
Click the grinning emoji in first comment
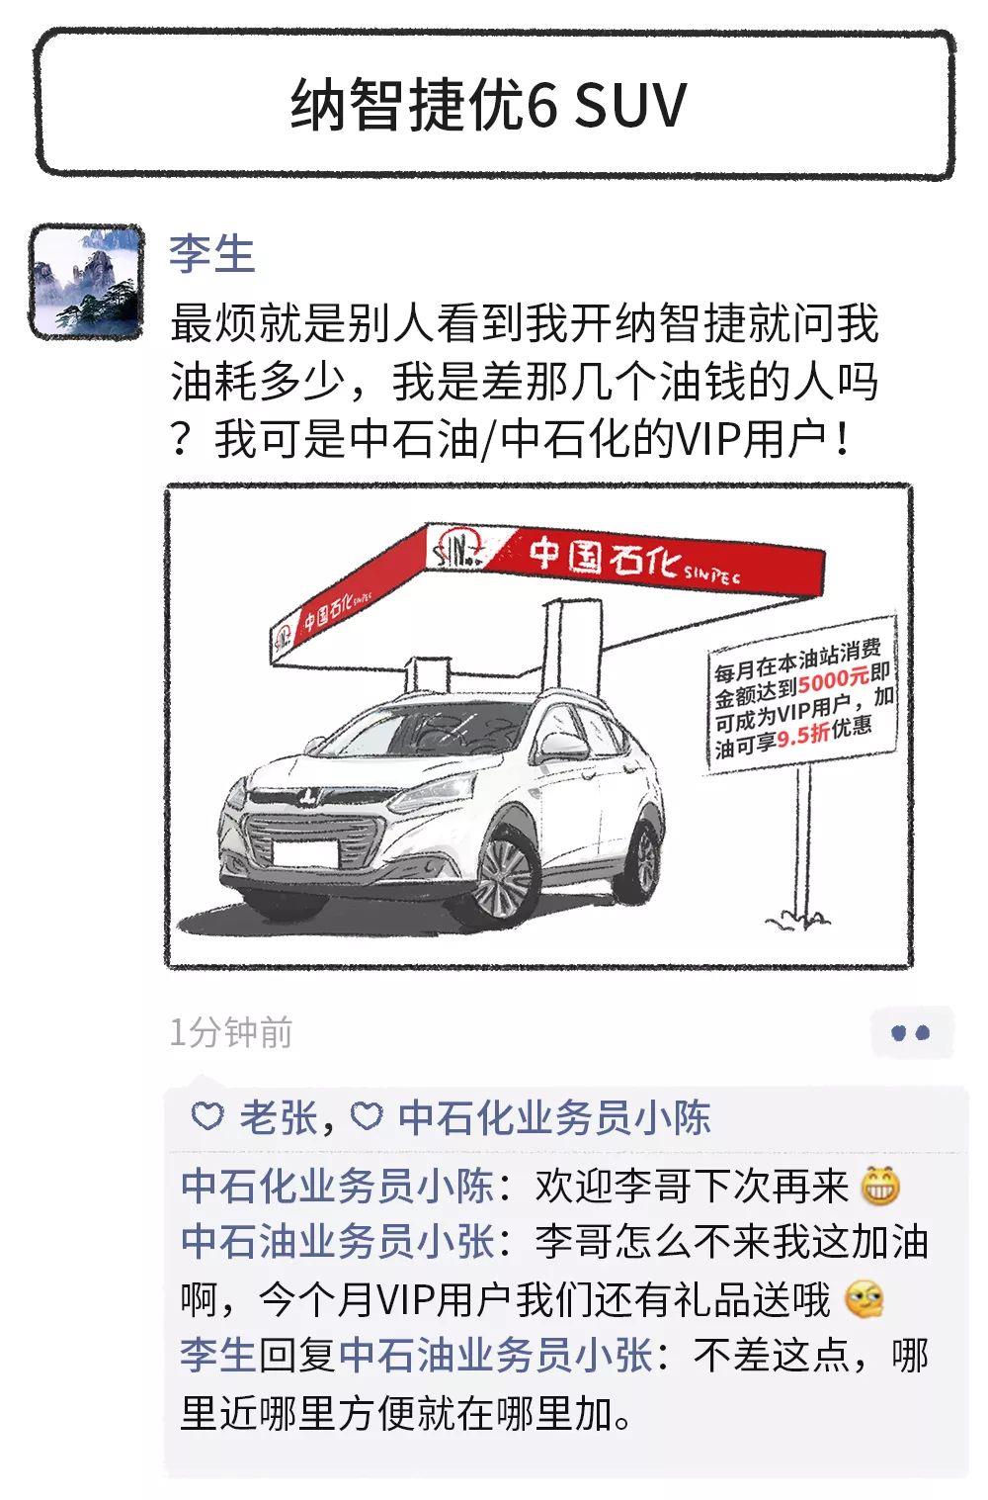pyautogui.click(x=880, y=1186)
